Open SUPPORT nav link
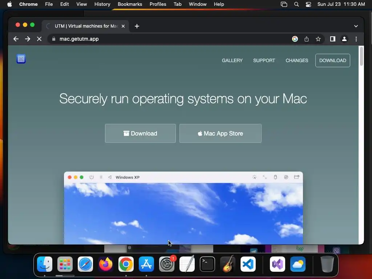 pos(264,61)
